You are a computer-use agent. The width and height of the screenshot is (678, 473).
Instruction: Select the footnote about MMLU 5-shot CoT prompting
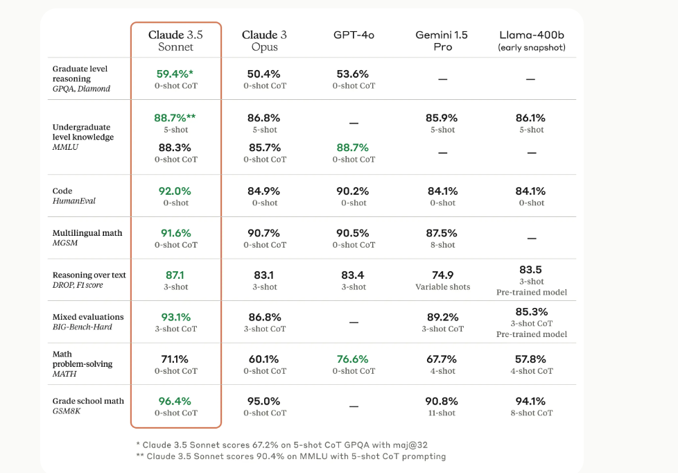tap(291, 456)
